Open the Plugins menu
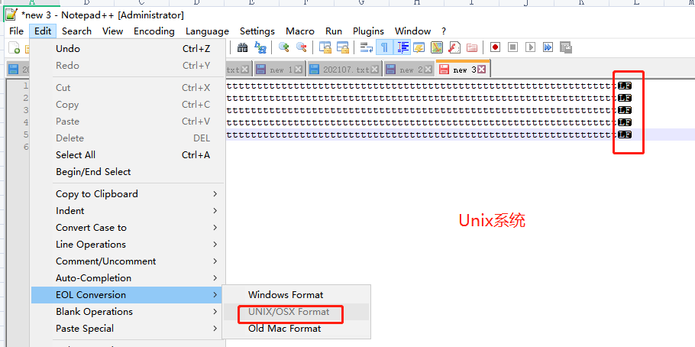The height and width of the screenshot is (347, 695). 368,31
